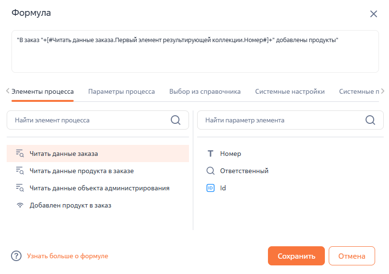Click the signal icon beside Добавлен продукт в заказ
This screenshot has width=389, height=274.
(20, 205)
